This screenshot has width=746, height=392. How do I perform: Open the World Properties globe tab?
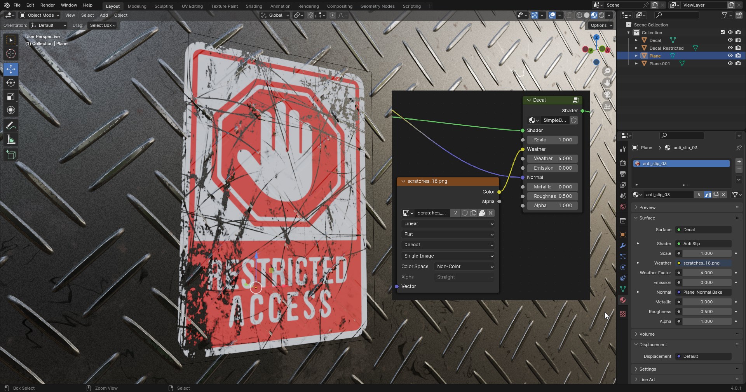pyautogui.click(x=622, y=207)
